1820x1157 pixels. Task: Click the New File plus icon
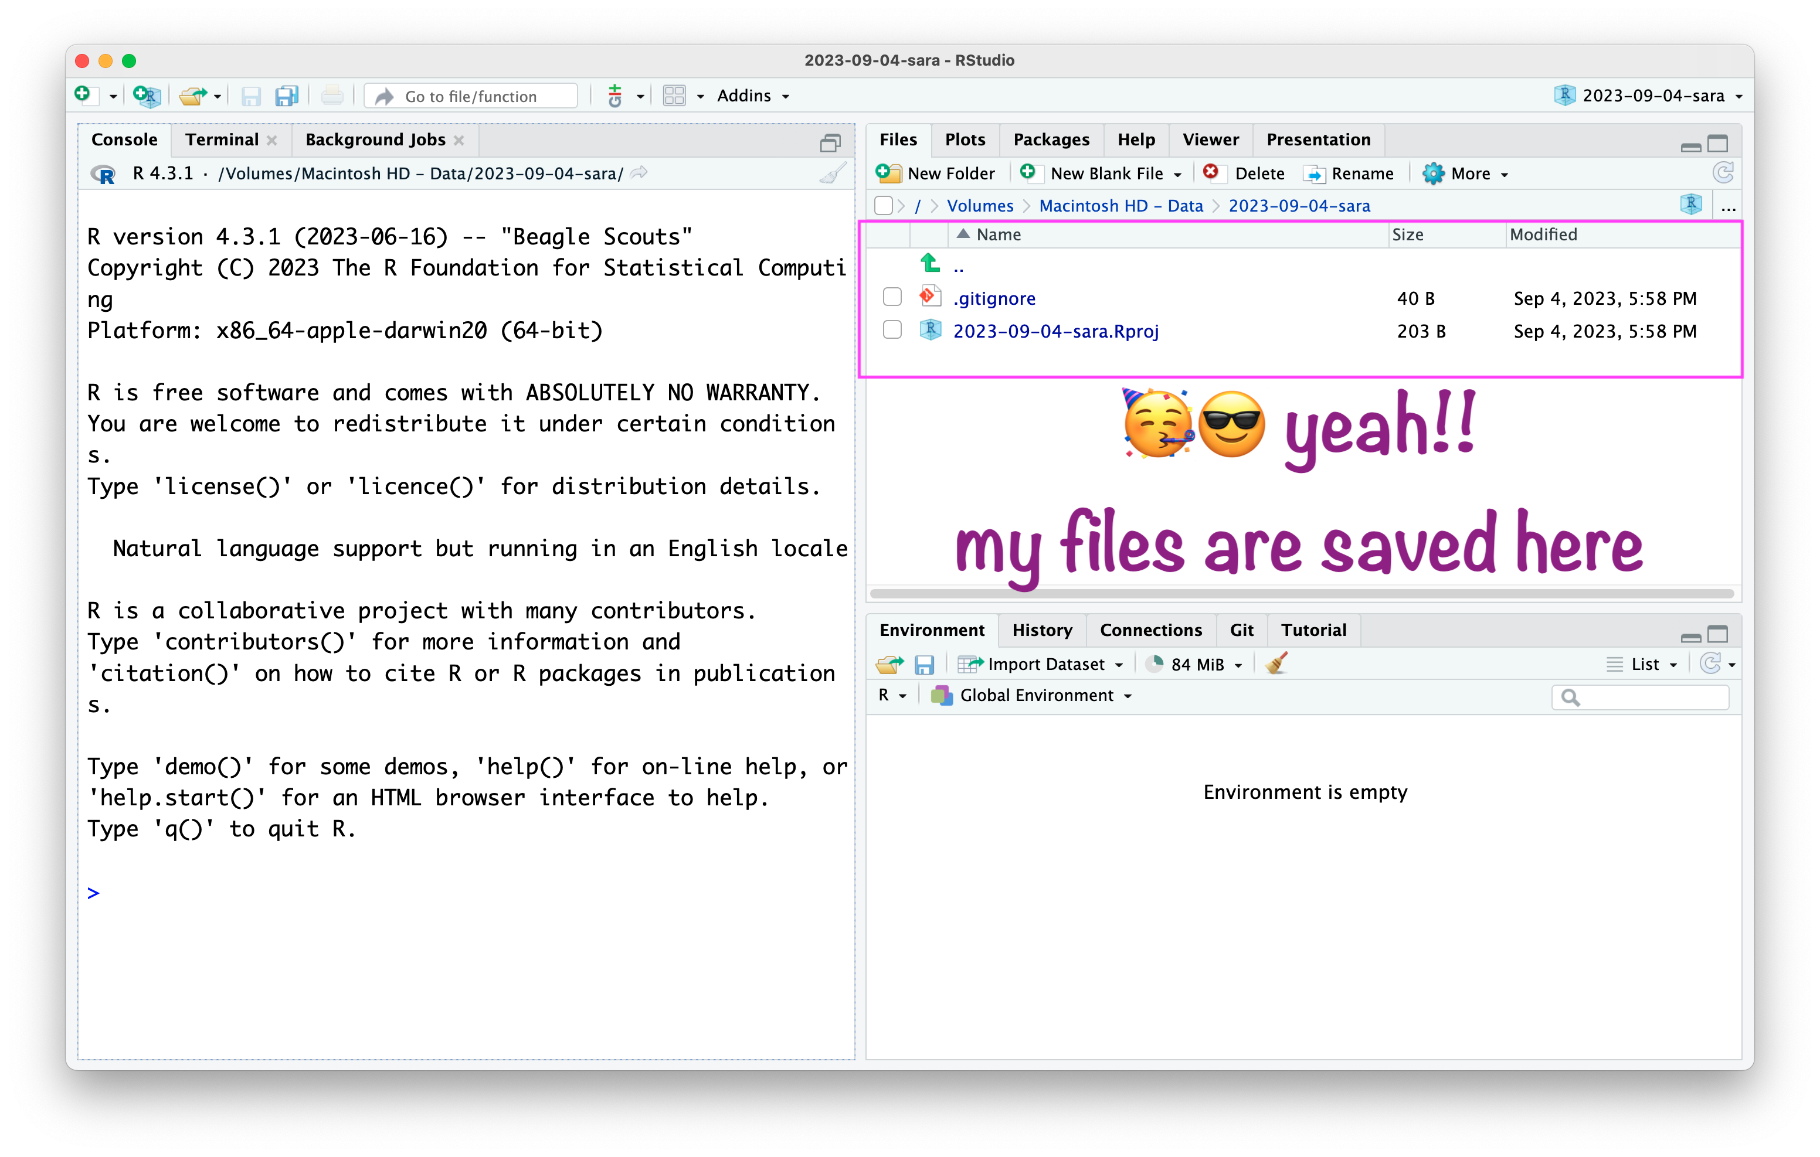point(83,94)
